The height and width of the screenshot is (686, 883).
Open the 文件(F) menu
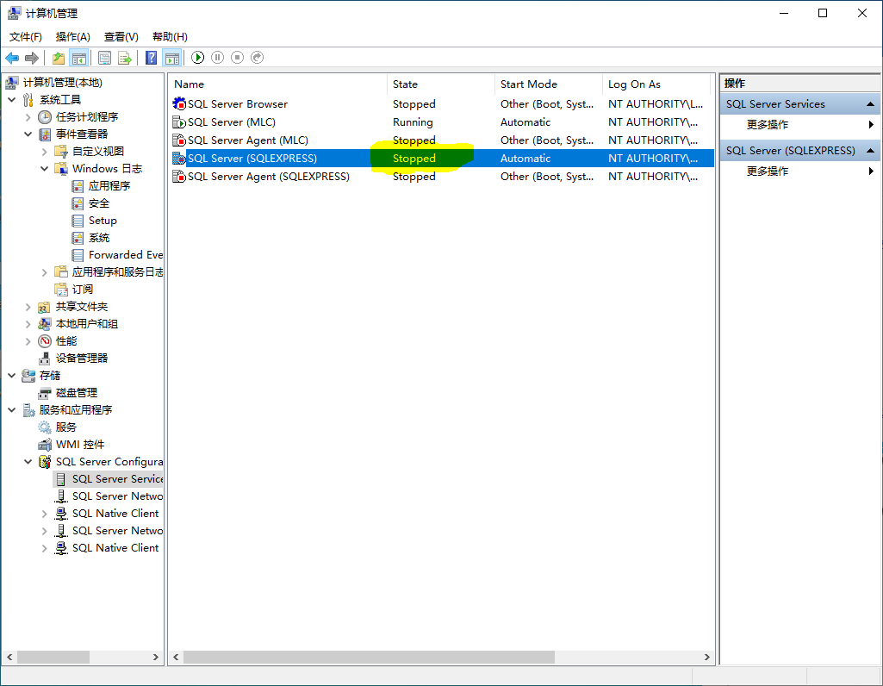point(25,36)
